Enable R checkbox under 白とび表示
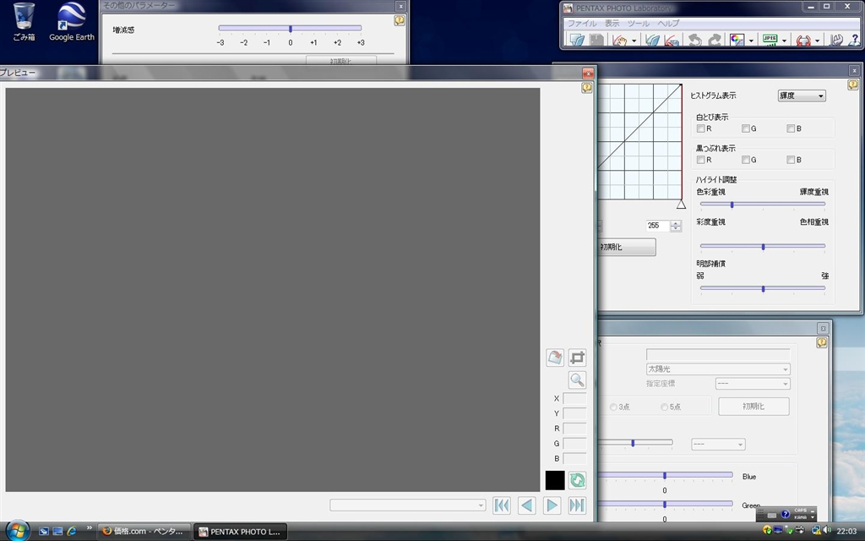 tap(700, 129)
